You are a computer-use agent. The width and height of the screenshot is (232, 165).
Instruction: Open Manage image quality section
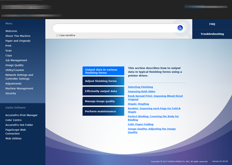point(103,102)
